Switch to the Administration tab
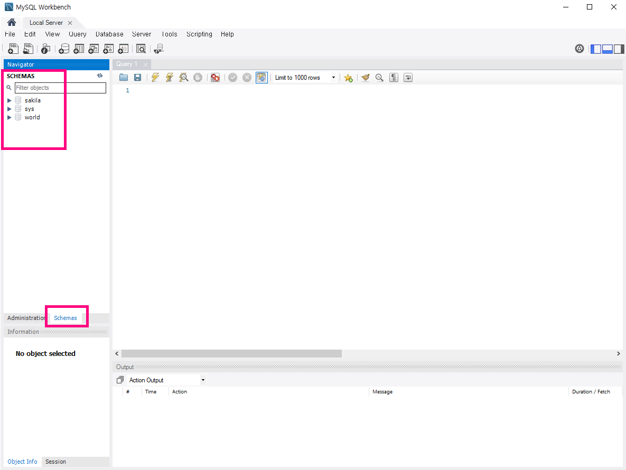The height and width of the screenshot is (470, 626). tap(26, 318)
